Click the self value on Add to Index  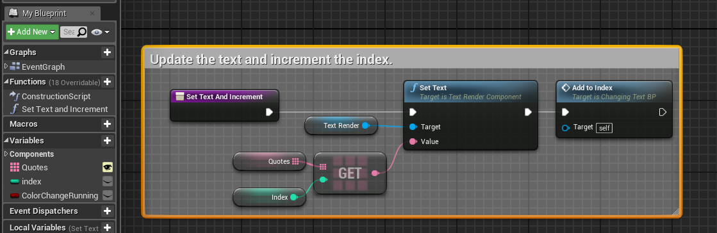pyautogui.click(x=604, y=128)
